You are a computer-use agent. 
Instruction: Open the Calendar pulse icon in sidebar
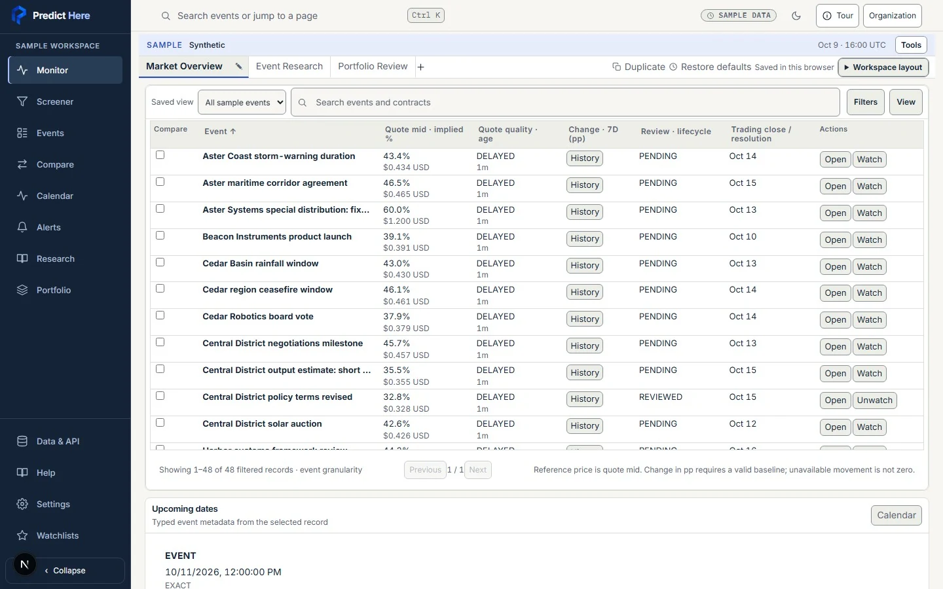click(x=22, y=196)
